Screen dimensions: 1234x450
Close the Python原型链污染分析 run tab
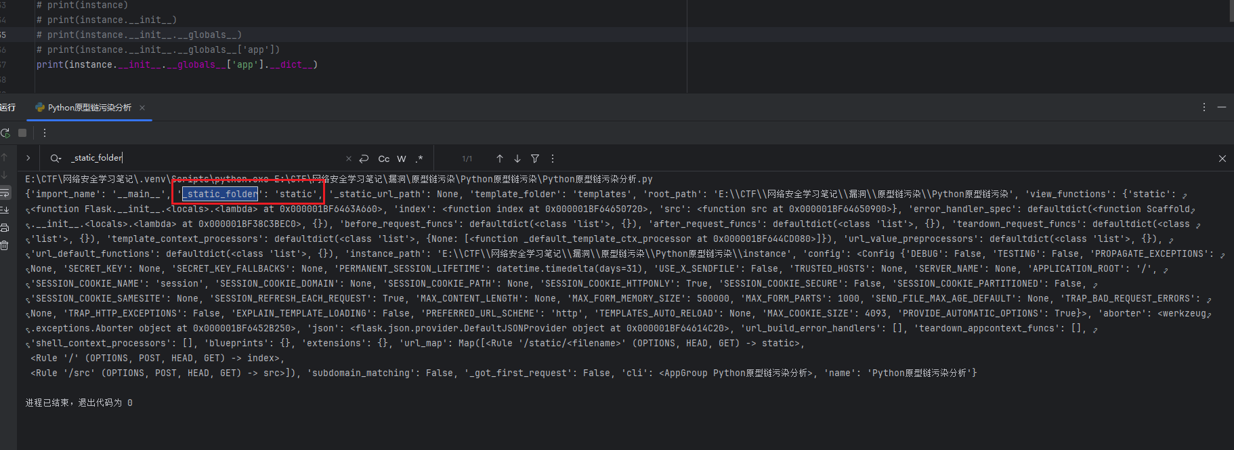pos(142,108)
